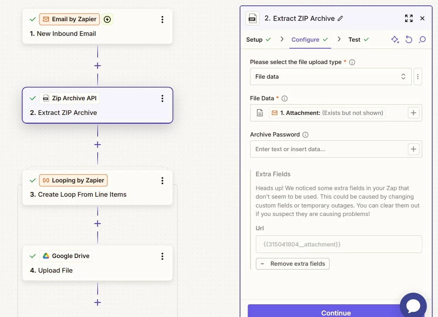This screenshot has height=317, width=438.
Task: Click the lightning trigger icon beside Email by Zapier
Action: pos(107,19)
